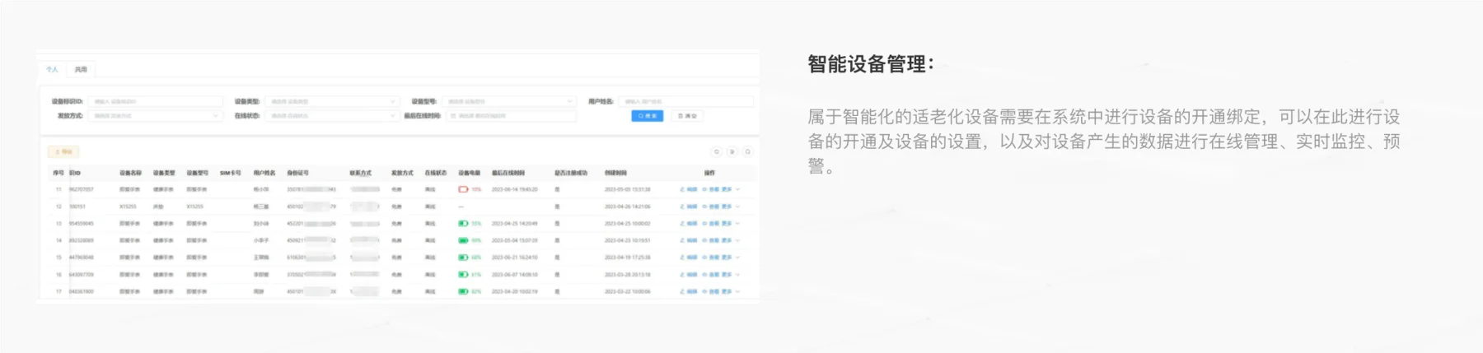
Task: Click last online time 2023-06-14 19:45:20
Action: tap(515, 189)
